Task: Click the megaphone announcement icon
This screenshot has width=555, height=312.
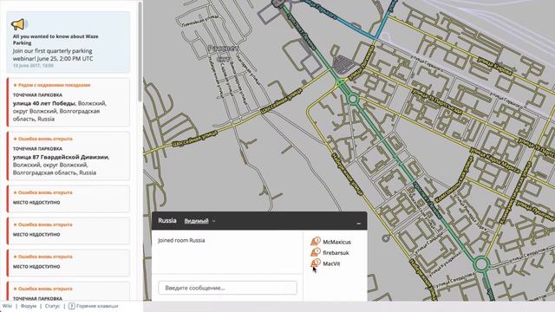Action: (x=18, y=24)
